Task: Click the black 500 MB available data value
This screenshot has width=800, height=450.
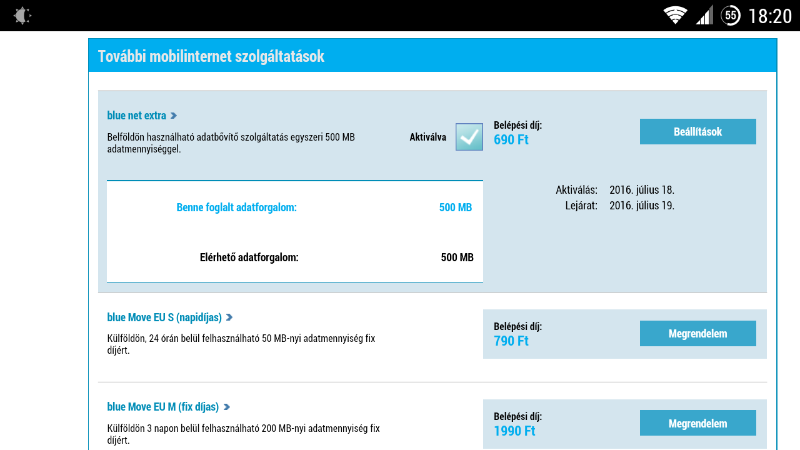Action: click(457, 257)
